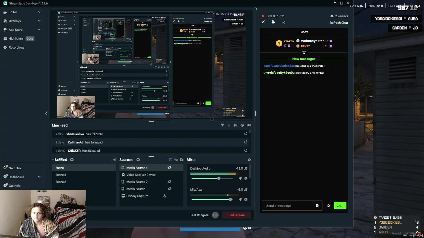
Task: Open the source widget overlay icon
Action: point(171,160)
